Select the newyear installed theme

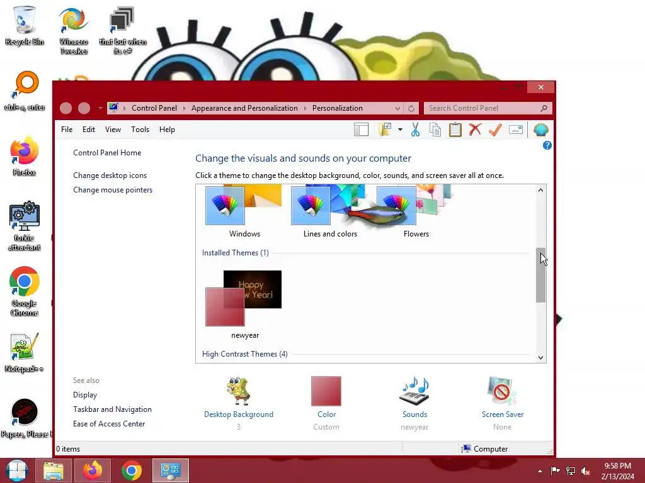tap(244, 305)
